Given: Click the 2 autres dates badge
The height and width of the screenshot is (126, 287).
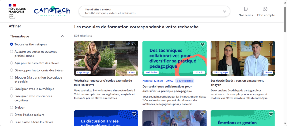Looking at the screenshot, I should click(x=184, y=80).
